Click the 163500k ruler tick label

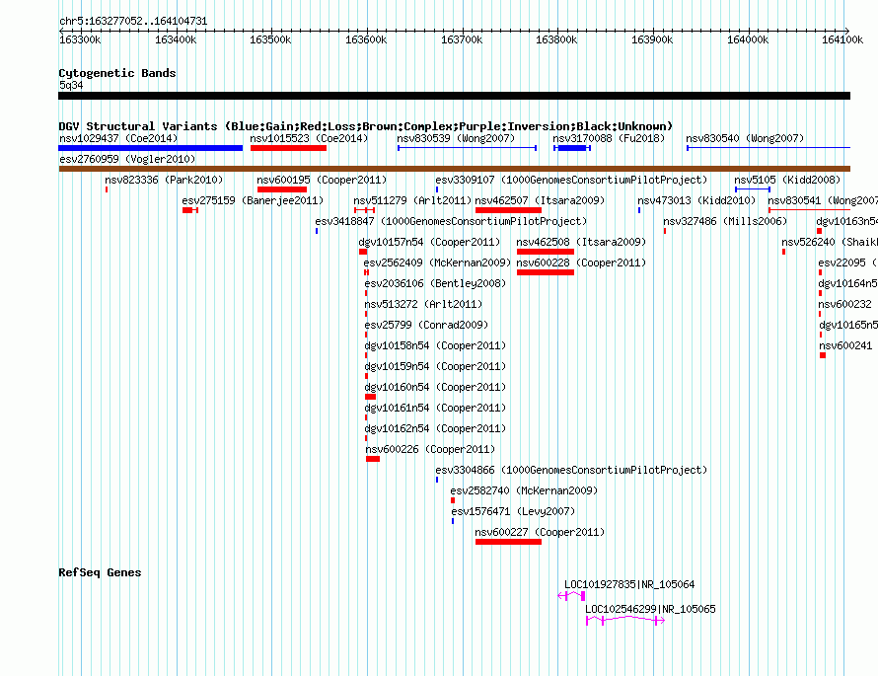coord(270,39)
